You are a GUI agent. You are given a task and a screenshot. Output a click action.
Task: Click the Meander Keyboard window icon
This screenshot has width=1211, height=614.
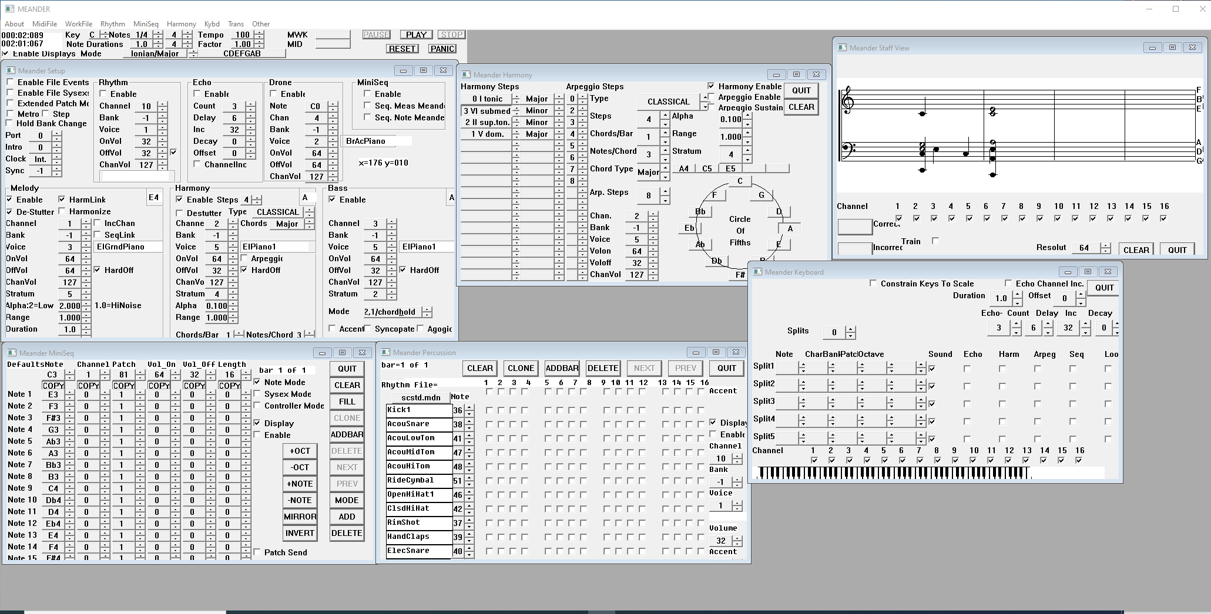point(757,272)
